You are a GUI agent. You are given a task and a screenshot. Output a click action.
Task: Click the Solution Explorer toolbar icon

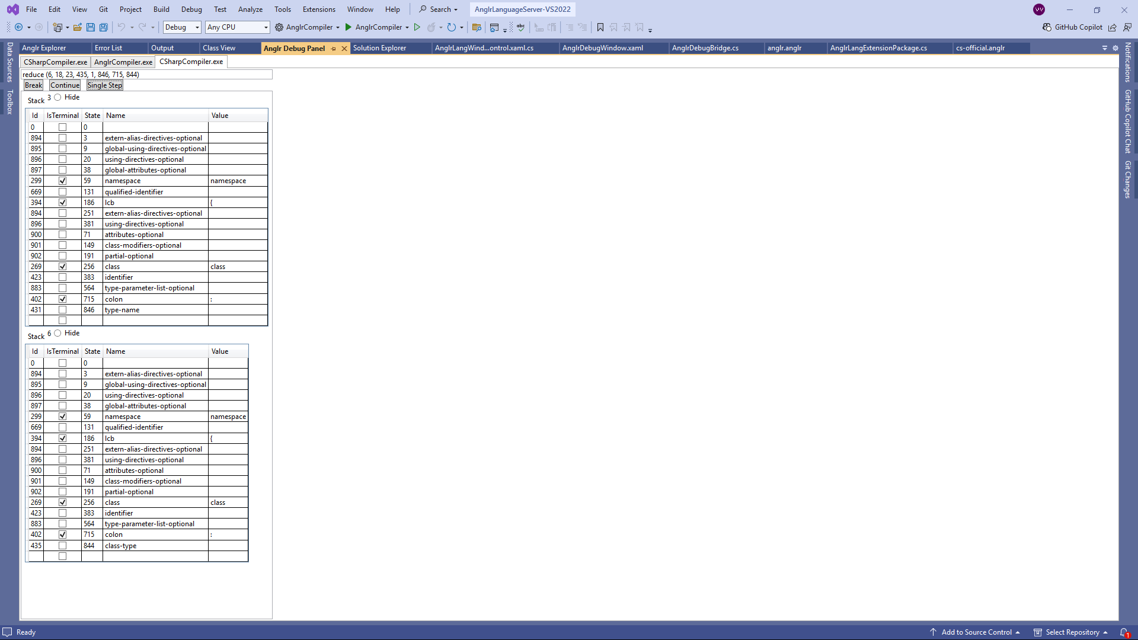tap(477, 27)
